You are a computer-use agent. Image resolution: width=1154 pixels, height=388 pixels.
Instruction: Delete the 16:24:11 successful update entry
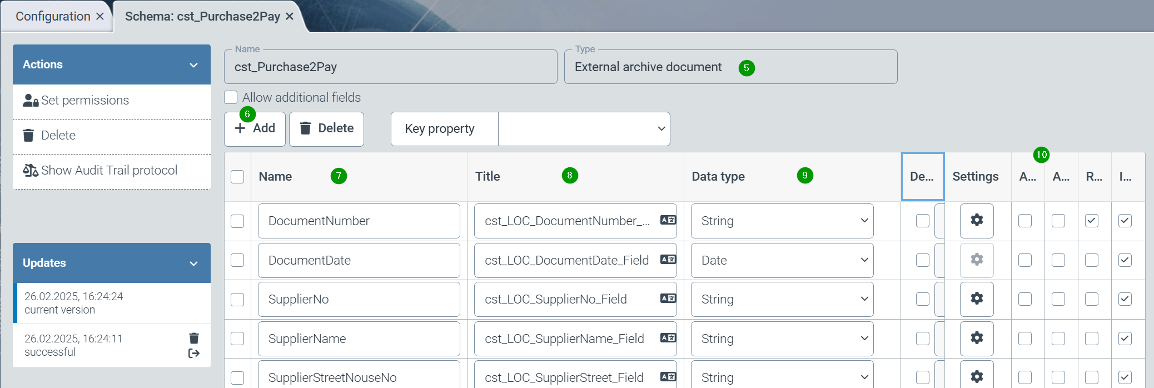point(193,338)
